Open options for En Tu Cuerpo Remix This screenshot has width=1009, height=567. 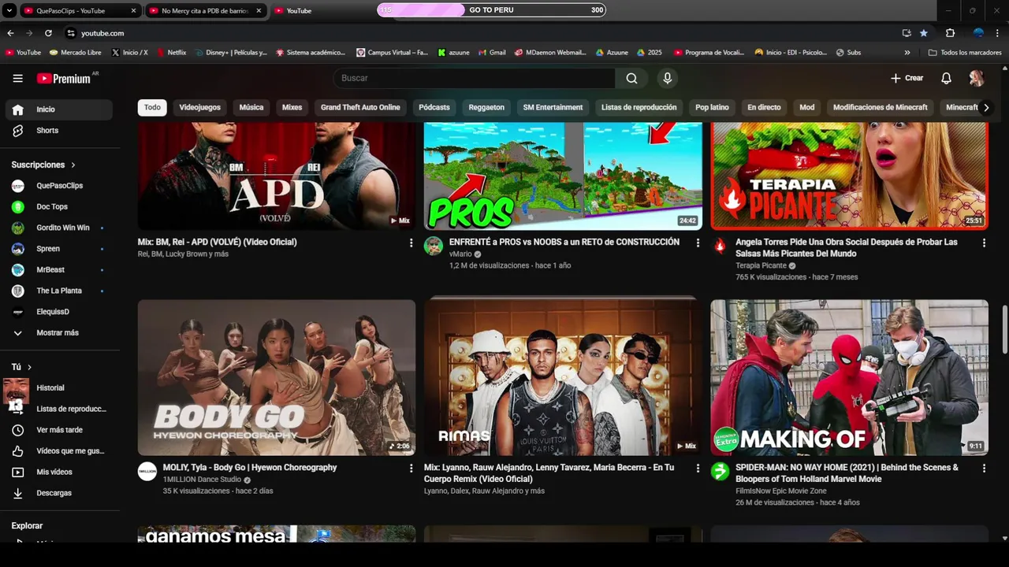pos(698,469)
